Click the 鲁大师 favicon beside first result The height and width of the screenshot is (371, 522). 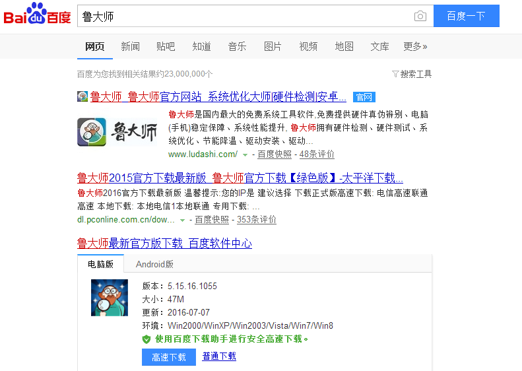(82, 96)
